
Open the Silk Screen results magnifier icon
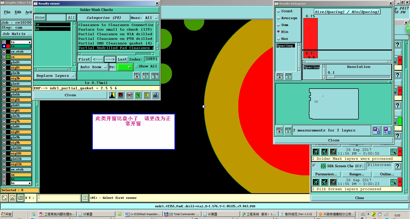coord(393,182)
